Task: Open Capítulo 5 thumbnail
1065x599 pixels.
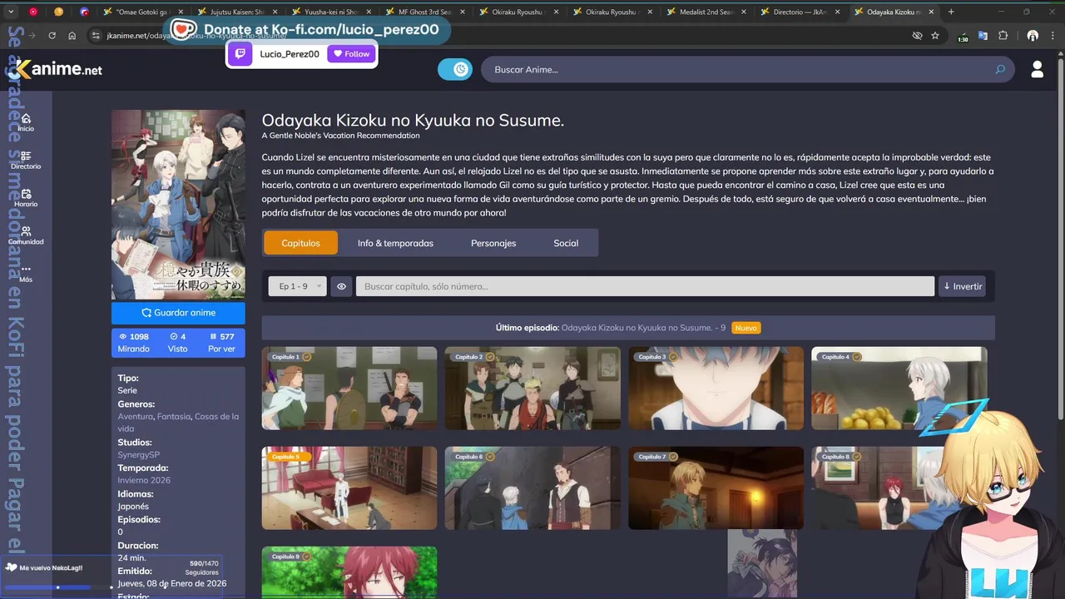Action: click(x=349, y=488)
